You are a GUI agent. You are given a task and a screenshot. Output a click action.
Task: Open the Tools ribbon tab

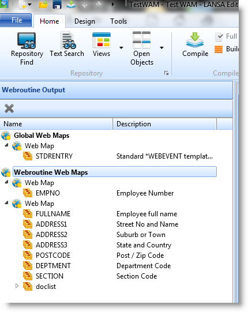(118, 21)
